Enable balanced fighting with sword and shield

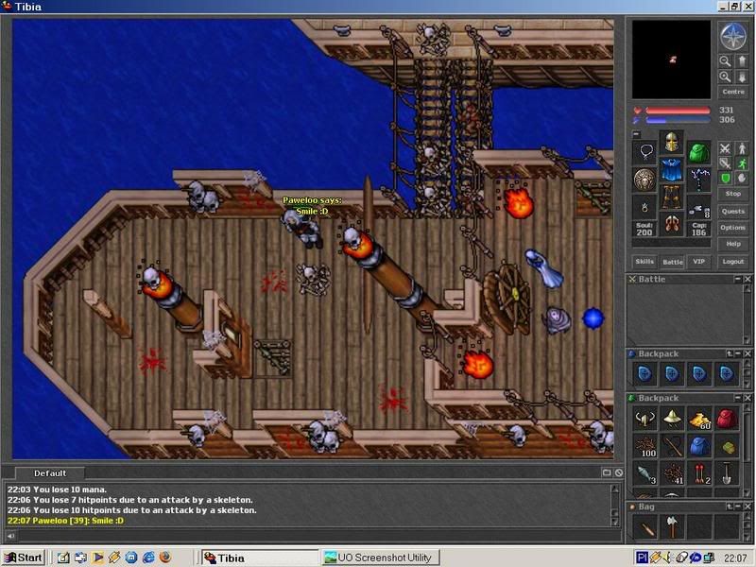click(x=725, y=163)
